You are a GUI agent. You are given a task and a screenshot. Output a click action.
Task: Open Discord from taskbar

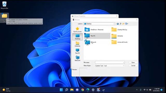click(77, 90)
